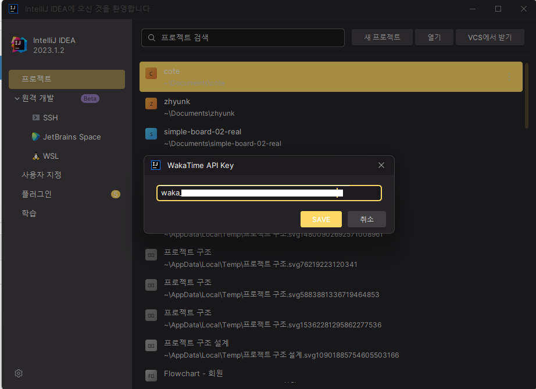Click the title bar IntelliJ window icon
This screenshot has width=536, height=389.
(x=13, y=9)
